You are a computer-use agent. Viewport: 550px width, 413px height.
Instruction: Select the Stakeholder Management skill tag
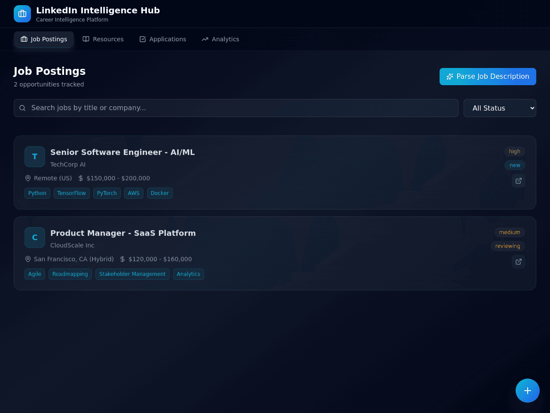132,274
